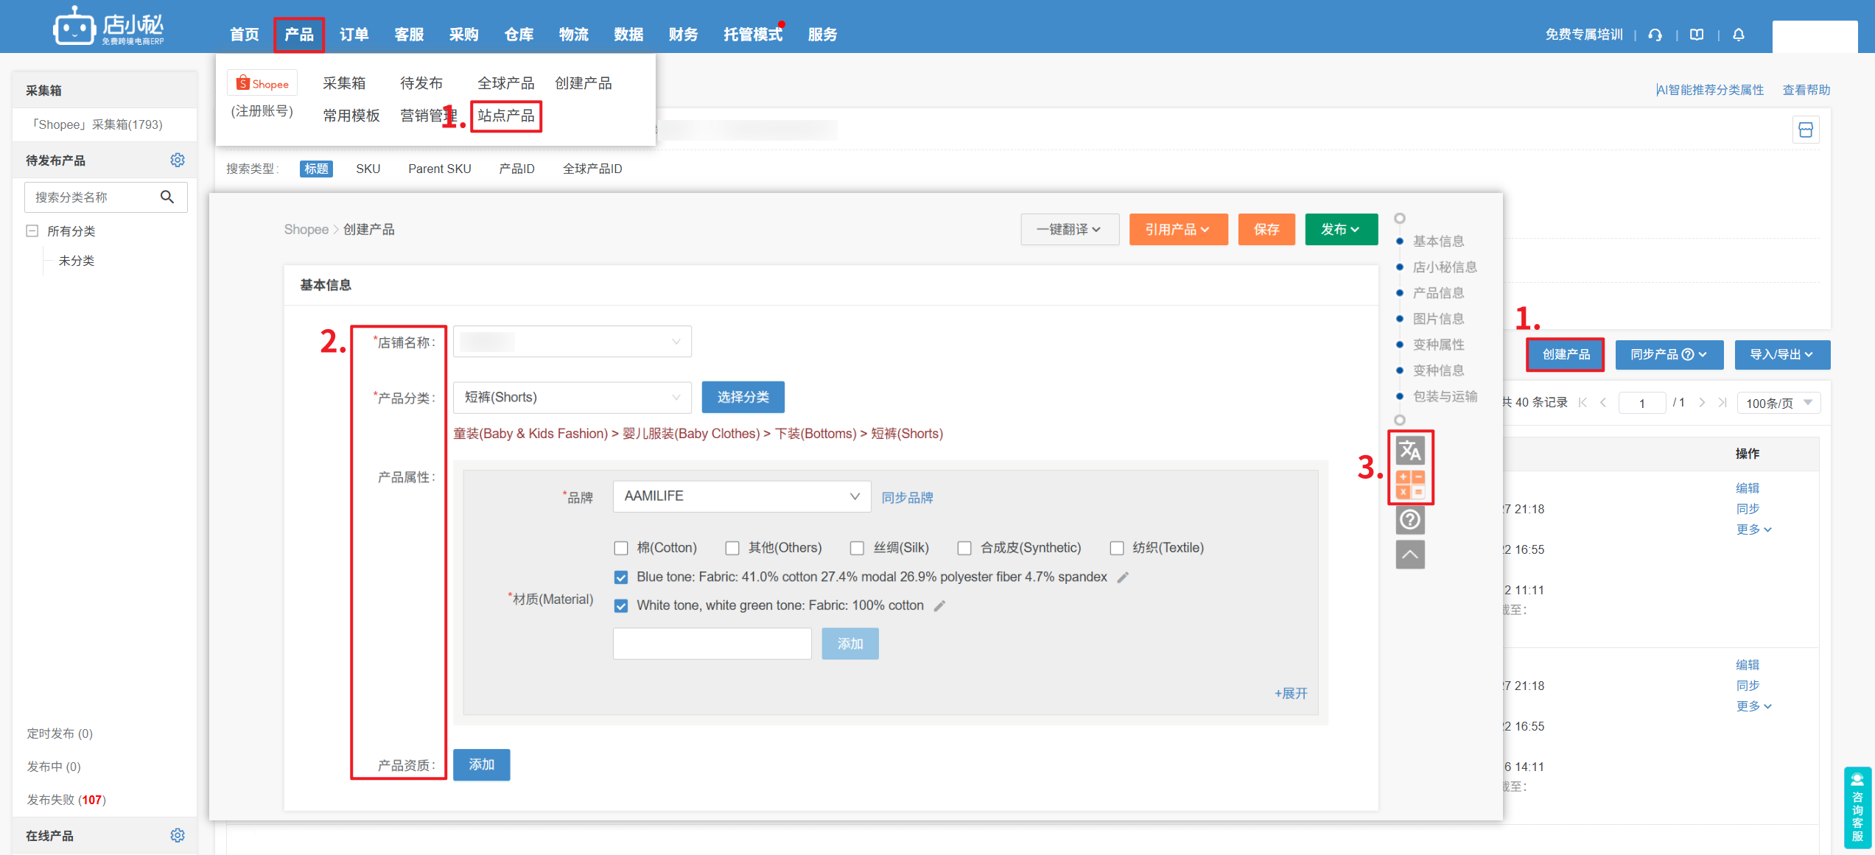1875x855 pixels.
Task: Open the notification bell icon
Action: point(1739,35)
